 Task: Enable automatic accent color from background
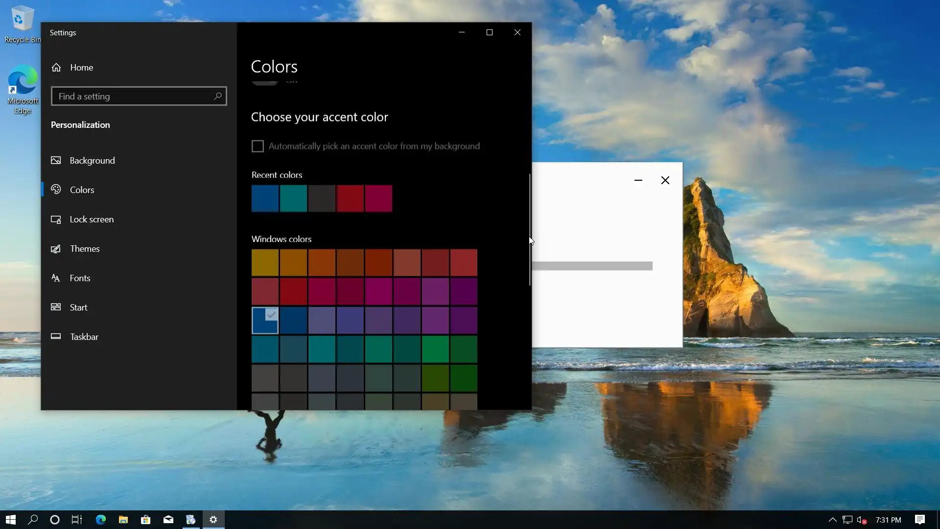pos(258,146)
